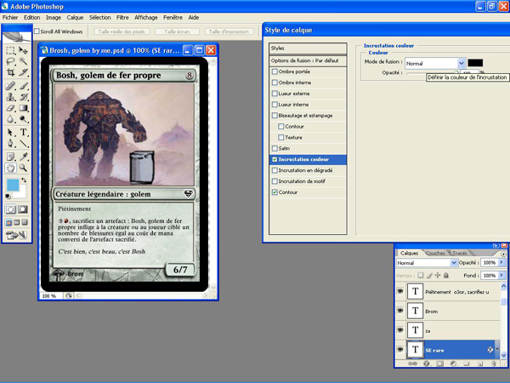Select the Notes tool
The height and width of the screenshot is (383, 510).
(10, 157)
